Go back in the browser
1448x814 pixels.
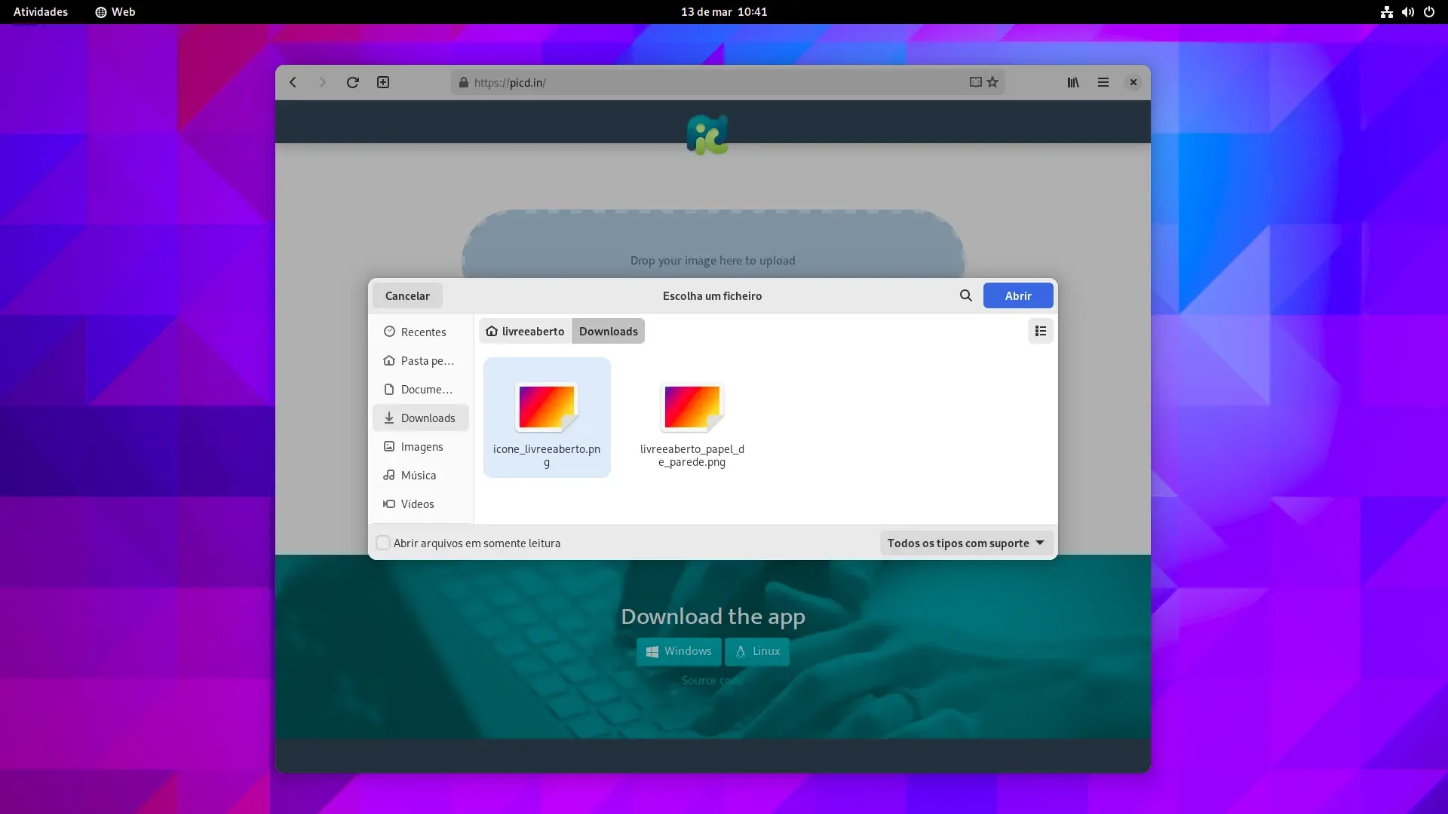click(293, 82)
